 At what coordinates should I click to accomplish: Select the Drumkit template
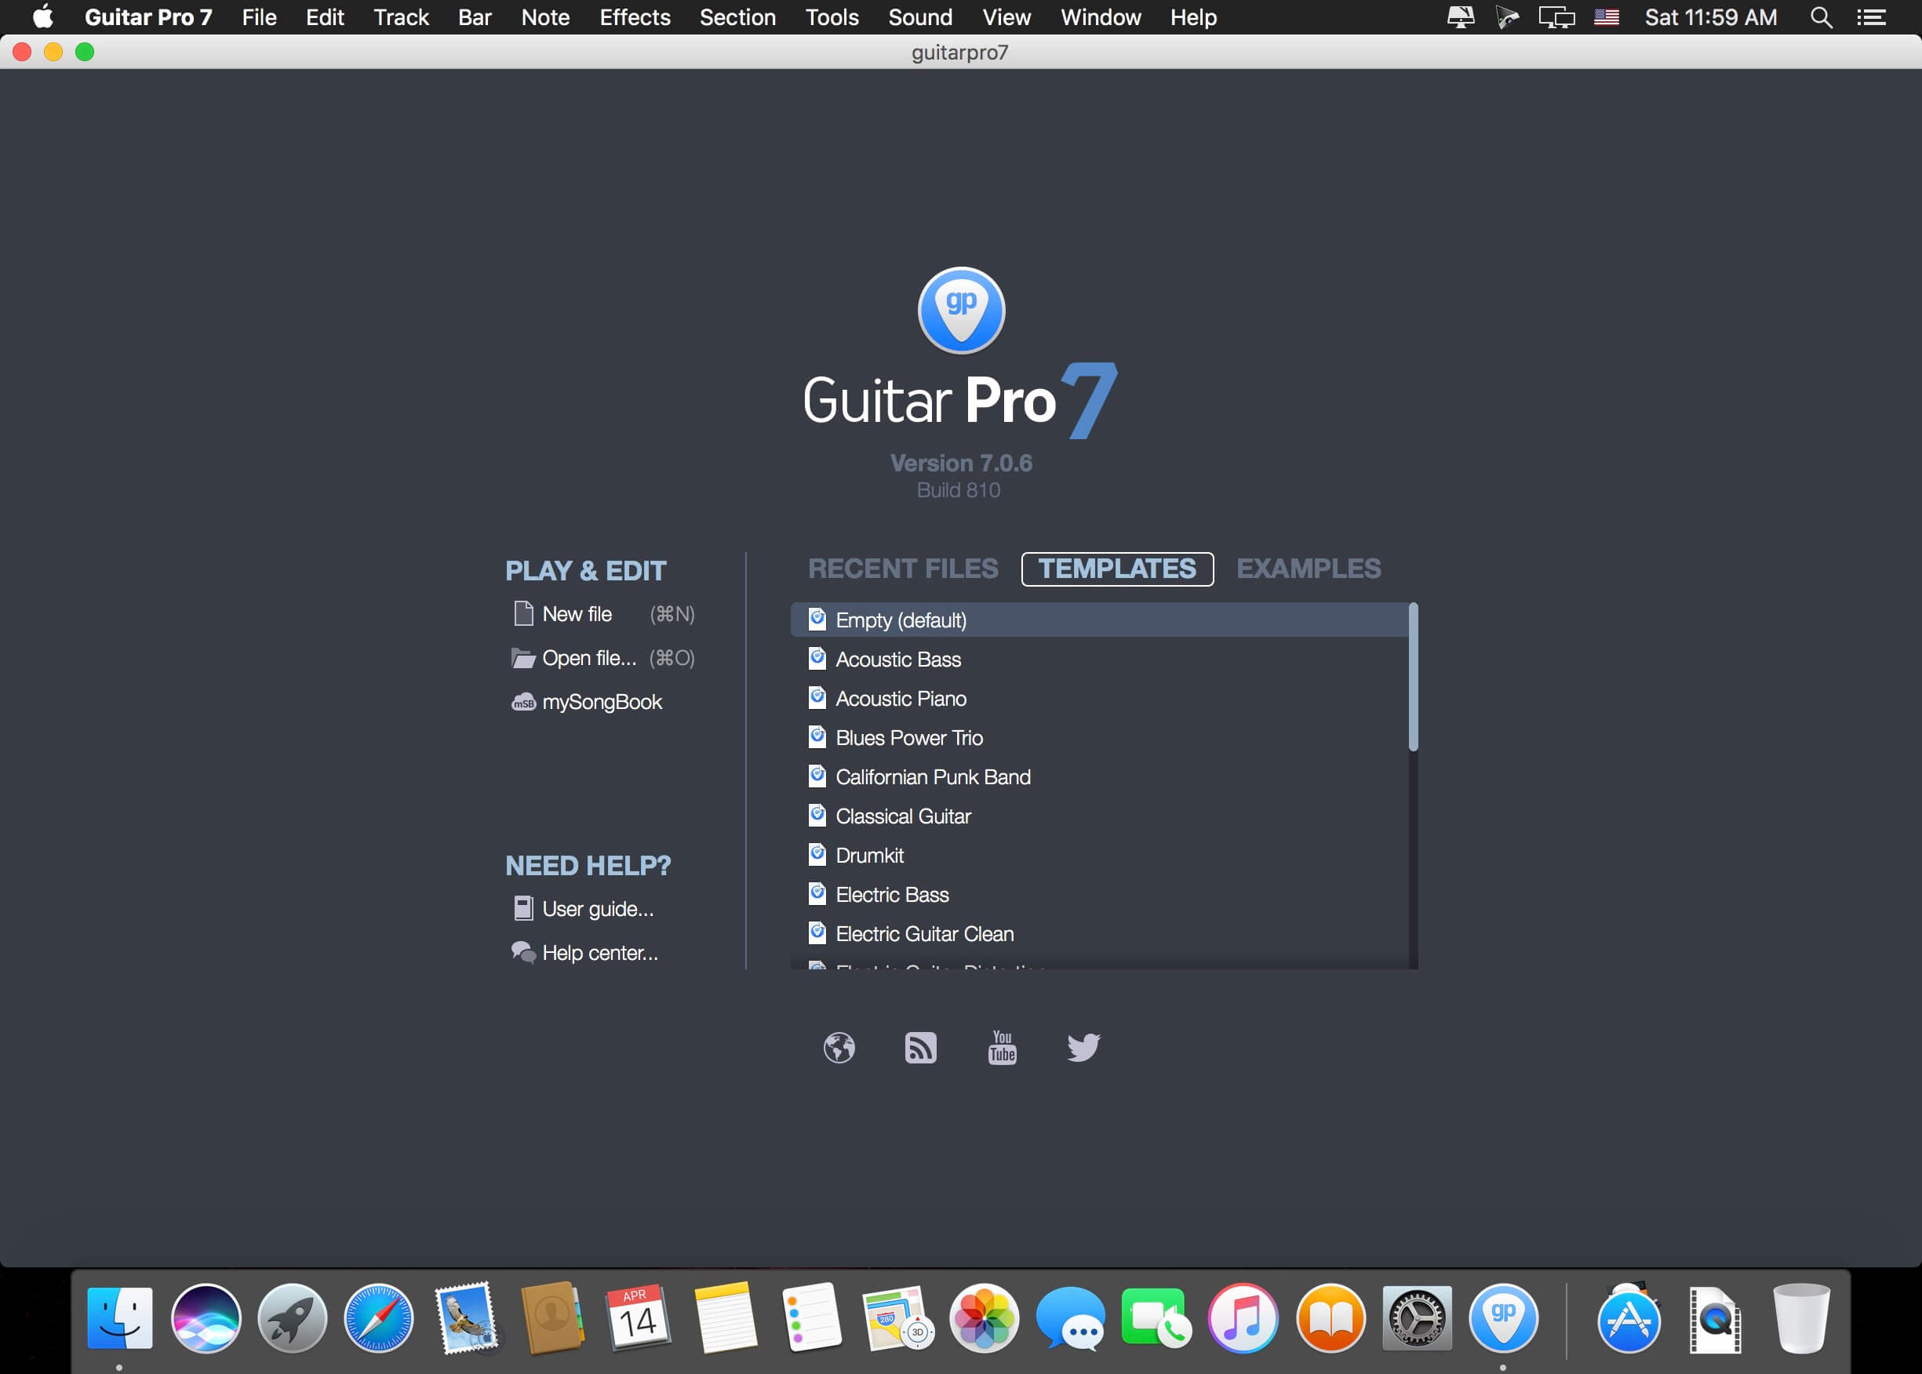tap(869, 855)
